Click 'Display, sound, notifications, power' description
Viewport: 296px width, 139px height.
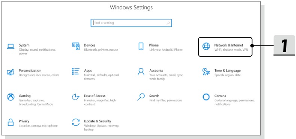tap(37, 52)
